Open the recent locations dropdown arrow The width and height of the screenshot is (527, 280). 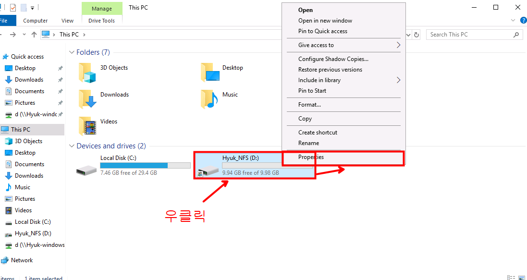point(24,34)
